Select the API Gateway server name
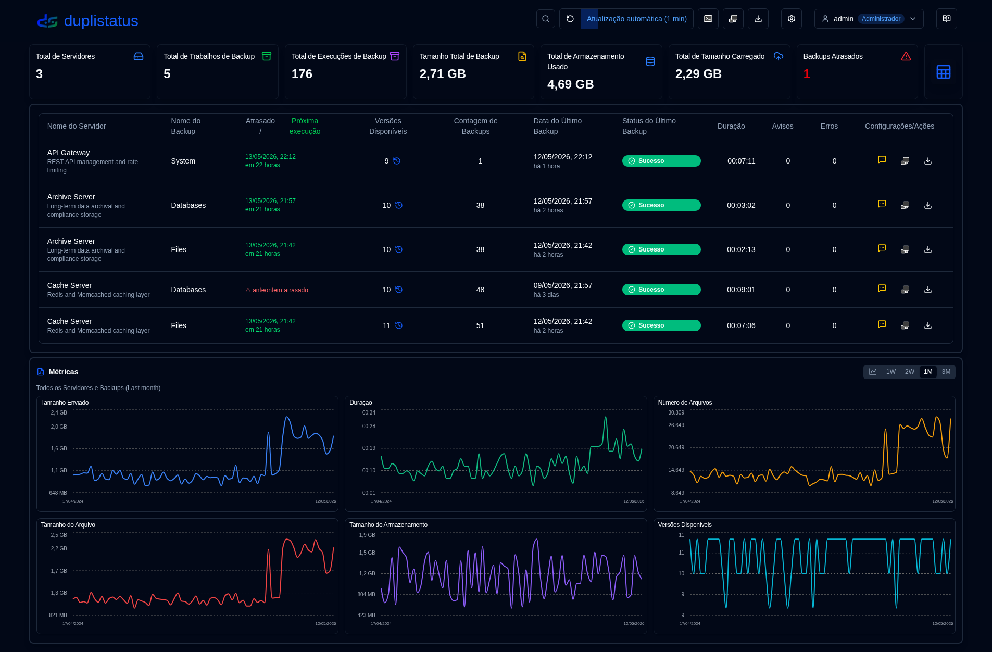The height and width of the screenshot is (652, 992). (68, 153)
